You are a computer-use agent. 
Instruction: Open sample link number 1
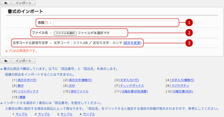pyautogui.click(x=21, y=114)
